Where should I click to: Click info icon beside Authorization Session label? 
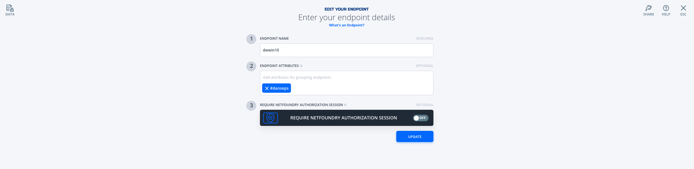pos(345,105)
